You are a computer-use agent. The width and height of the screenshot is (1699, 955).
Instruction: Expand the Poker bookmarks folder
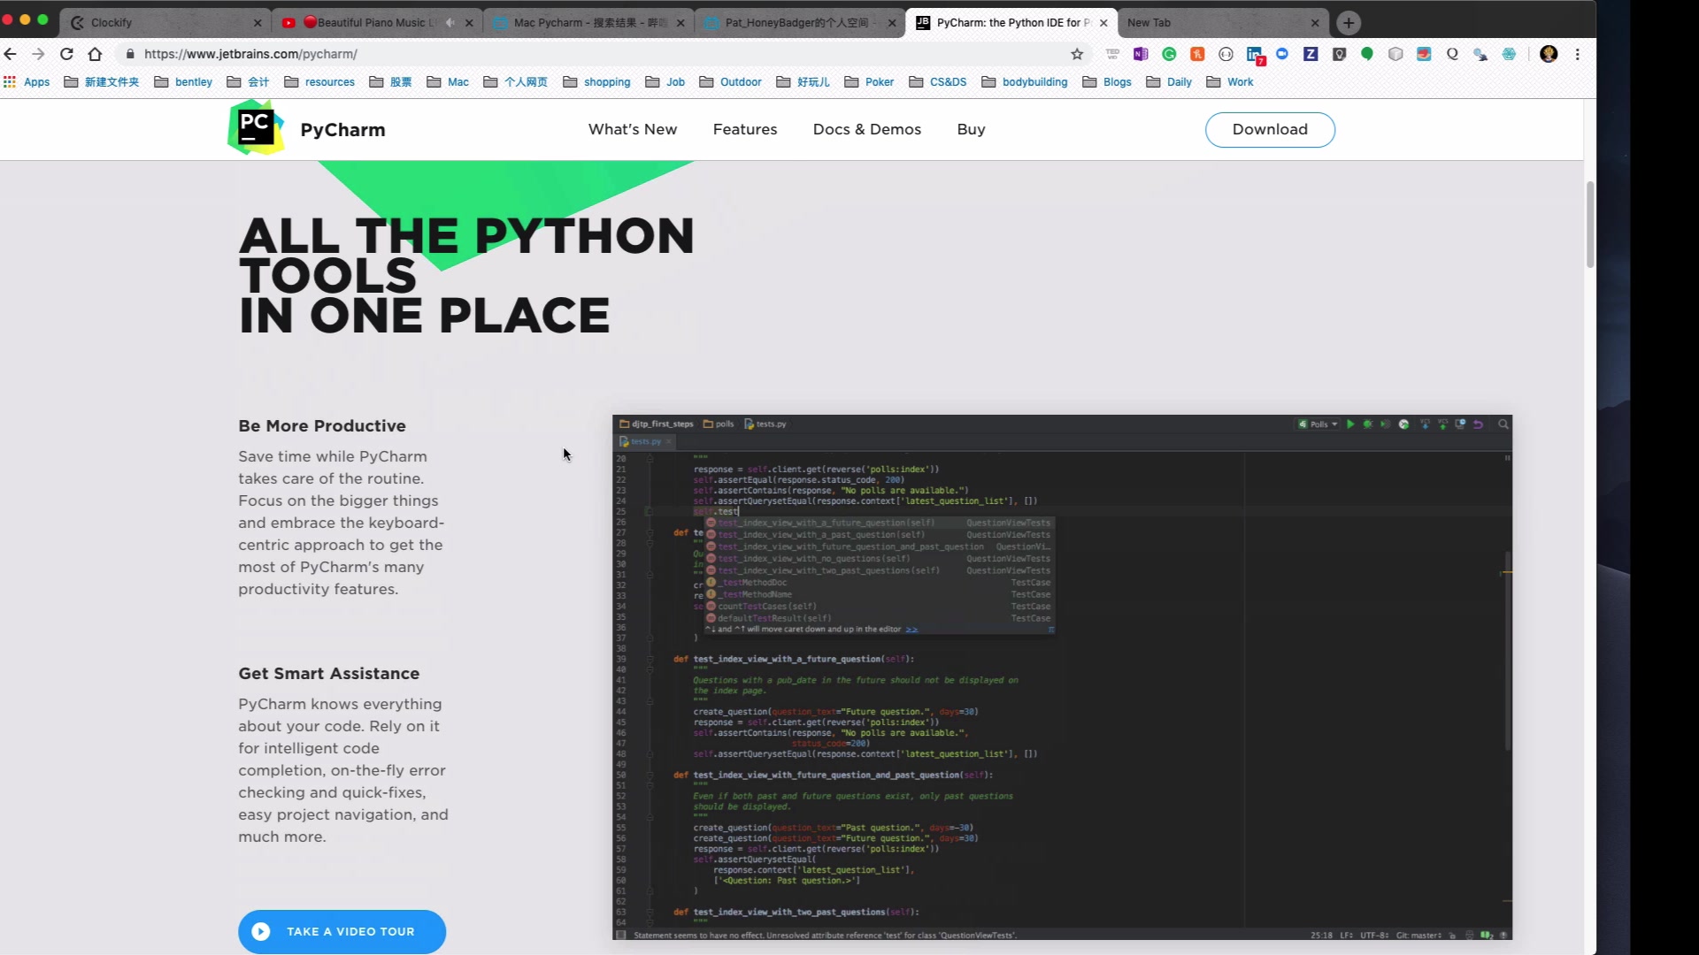click(869, 81)
